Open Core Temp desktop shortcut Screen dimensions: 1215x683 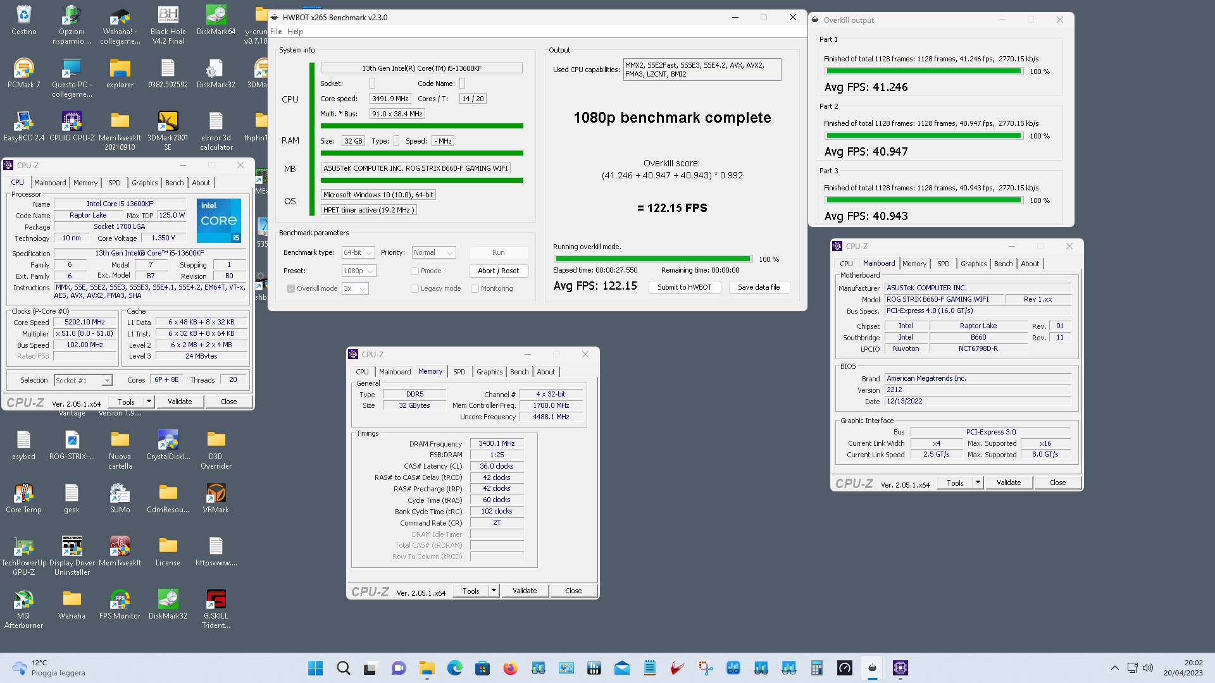pos(23,498)
